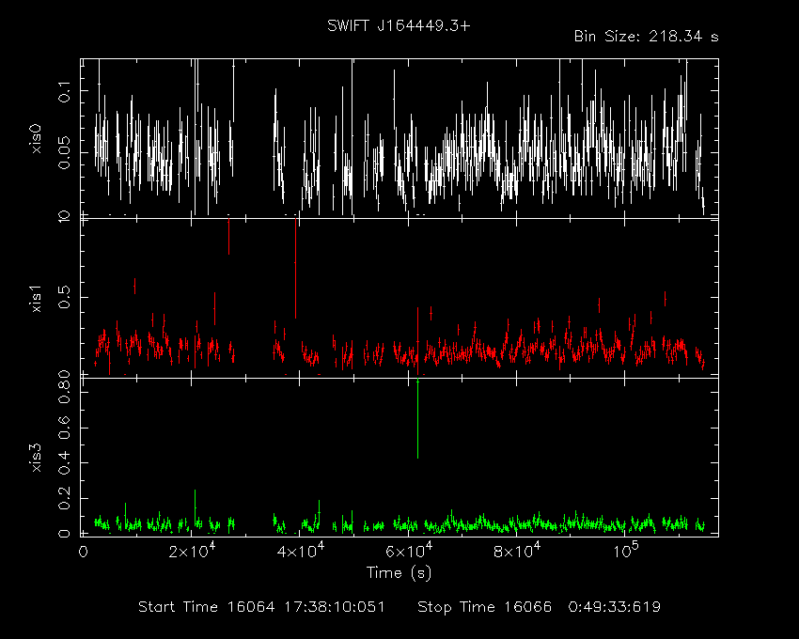Click the 0.4 tick label of xis3 panel
799x639 pixels.
point(65,462)
